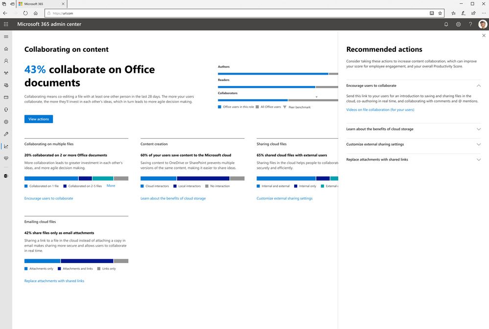Open favorites hub list icon
The width and height of the screenshot is (489, 329).
click(453, 13)
